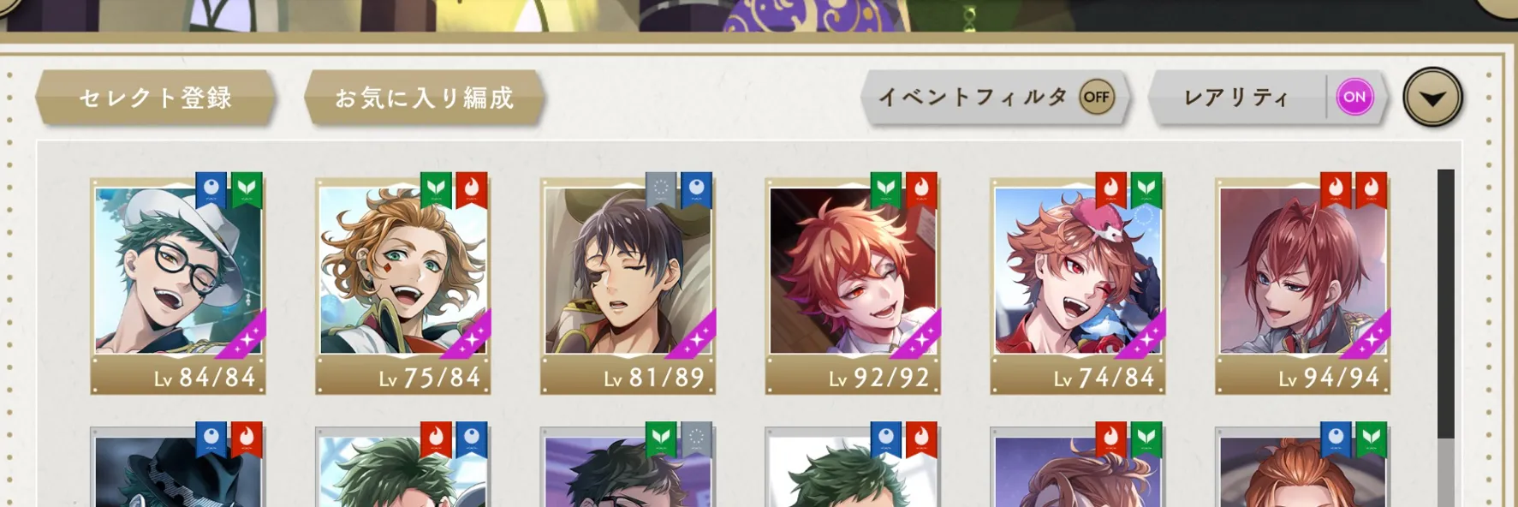
Task: Click the green flora icon on Lv 74/84 card
Action: click(x=1146, y=190)
